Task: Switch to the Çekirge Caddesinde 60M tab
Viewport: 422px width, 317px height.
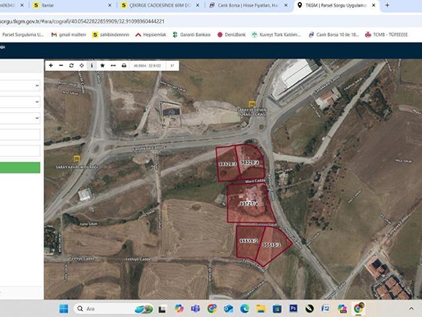Action: point(160,5)
